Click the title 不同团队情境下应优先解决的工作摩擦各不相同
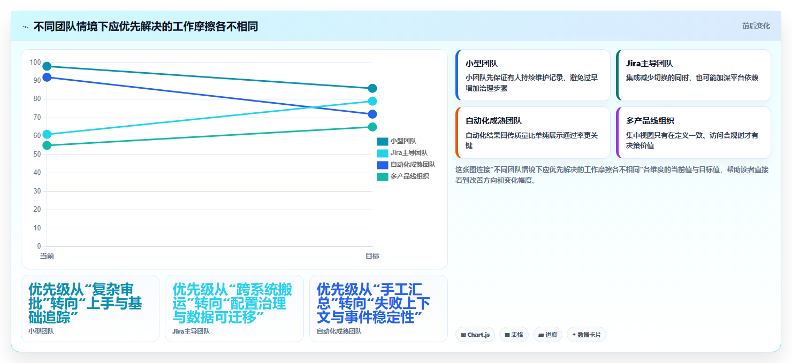 coord(146,26)
